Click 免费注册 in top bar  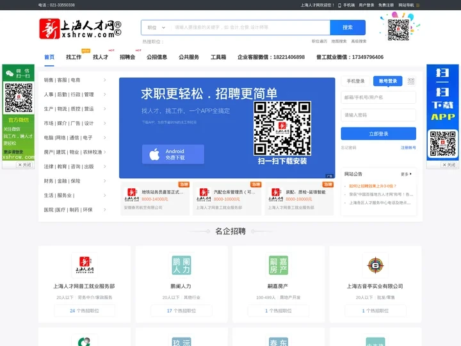[x=386, y=5]
